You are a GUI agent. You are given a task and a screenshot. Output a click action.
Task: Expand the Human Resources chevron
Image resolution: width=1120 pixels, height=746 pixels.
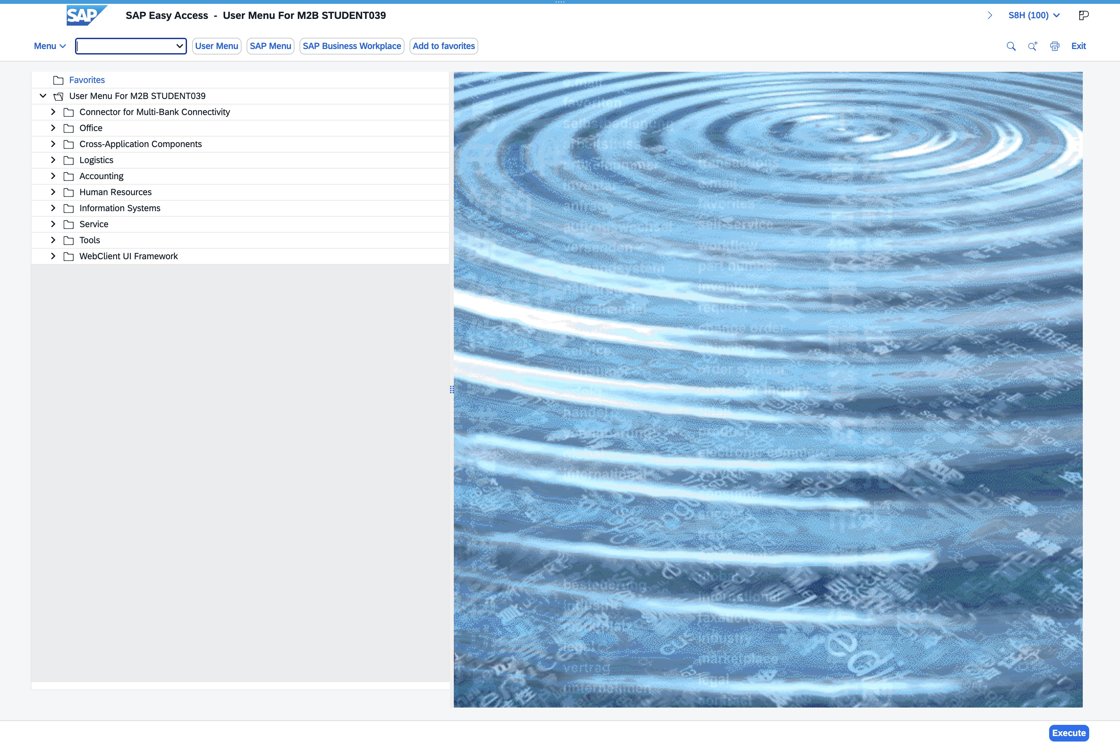[x=53, y=192]
